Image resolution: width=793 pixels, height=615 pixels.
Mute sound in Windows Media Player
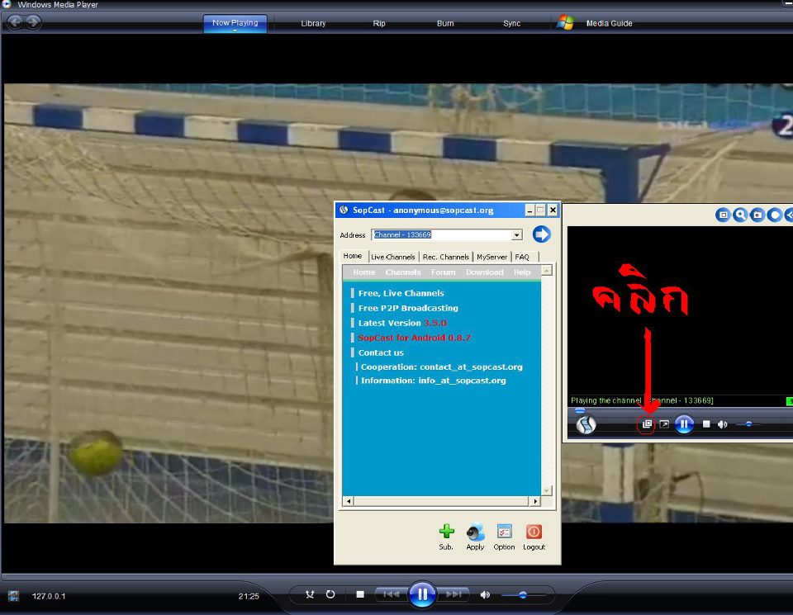[485, 595]
